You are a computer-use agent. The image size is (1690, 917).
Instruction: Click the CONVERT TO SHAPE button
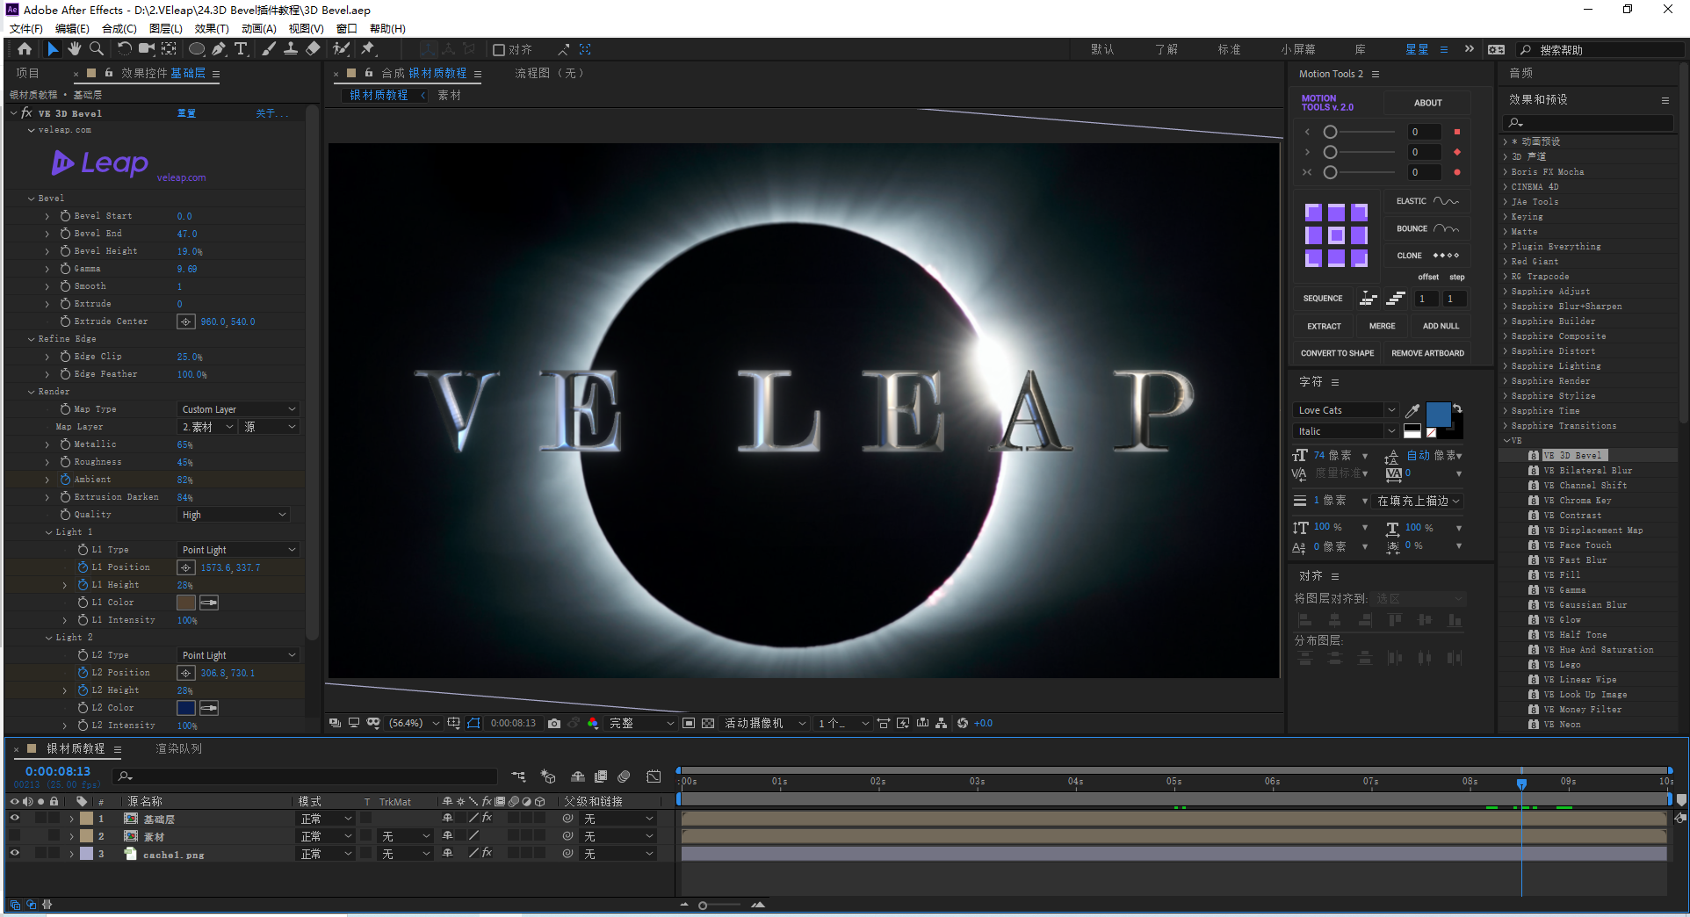coord(1337,353)
